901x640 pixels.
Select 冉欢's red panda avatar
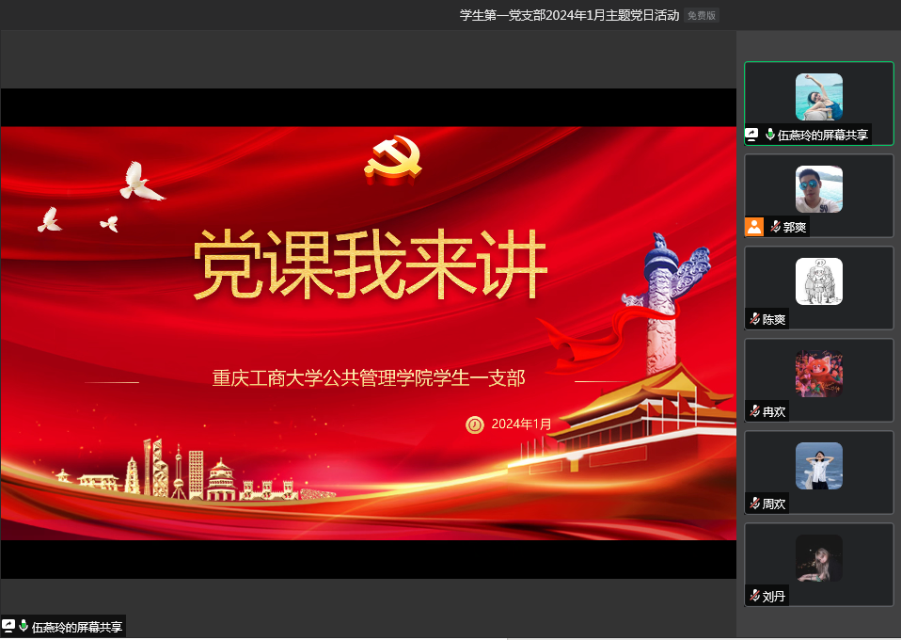tap(818, 374)
